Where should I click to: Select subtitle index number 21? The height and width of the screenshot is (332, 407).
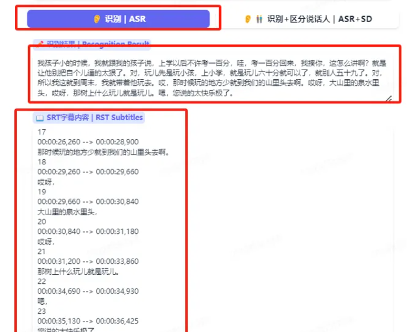tap(42, 251)
